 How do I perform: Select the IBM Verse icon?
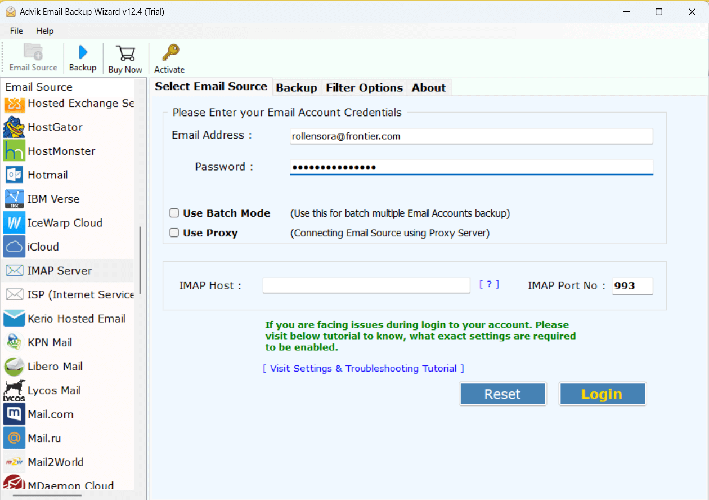coord(14,199)
